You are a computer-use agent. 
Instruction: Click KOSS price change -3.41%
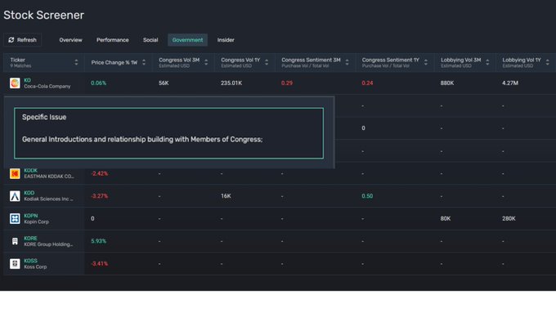click(x=99, y=264)
